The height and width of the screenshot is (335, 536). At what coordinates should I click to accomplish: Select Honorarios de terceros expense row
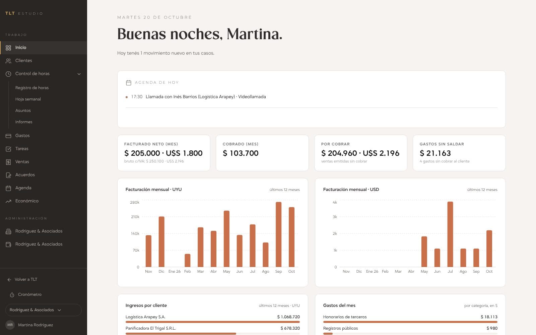click(x=410, y=319)
